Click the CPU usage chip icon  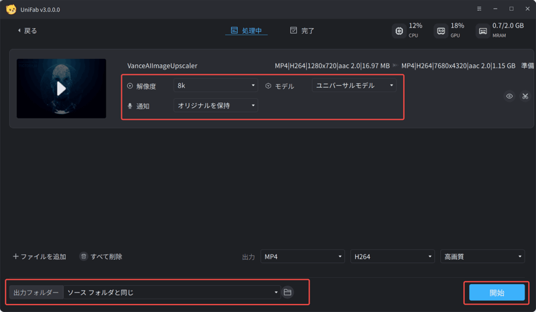[x=399, y=31]
